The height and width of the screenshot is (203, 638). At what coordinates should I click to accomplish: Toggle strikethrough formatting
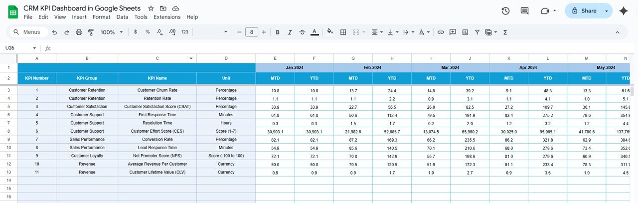pyautogui.click(x=302, y=32)
